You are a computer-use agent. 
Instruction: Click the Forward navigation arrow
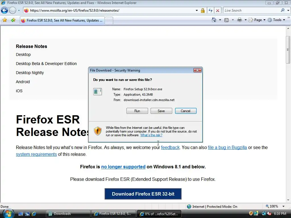[x=13, y=11]
